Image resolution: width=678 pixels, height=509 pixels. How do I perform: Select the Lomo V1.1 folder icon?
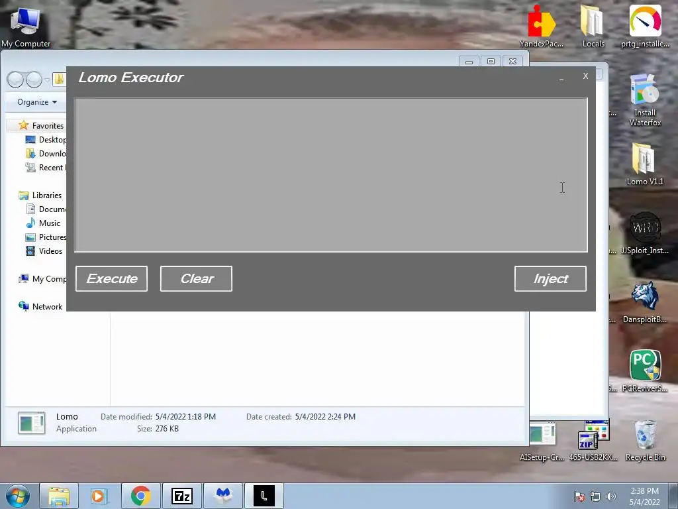(x=645, y=164)
